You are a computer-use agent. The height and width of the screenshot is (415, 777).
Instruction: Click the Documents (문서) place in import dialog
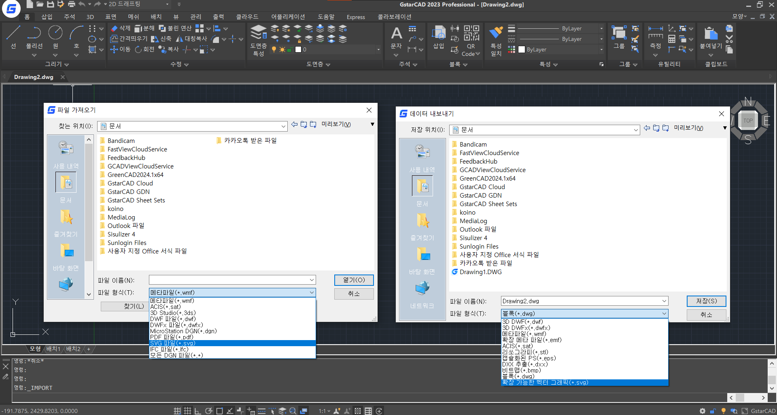66,188
